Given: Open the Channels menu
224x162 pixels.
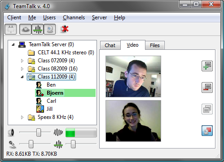Looking at the screenshot, I should pos(74,18).
